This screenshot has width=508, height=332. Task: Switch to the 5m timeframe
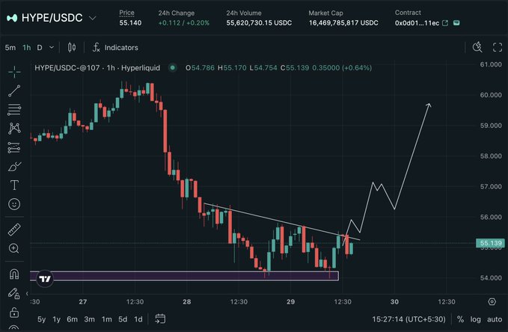[x=10, y=48]
